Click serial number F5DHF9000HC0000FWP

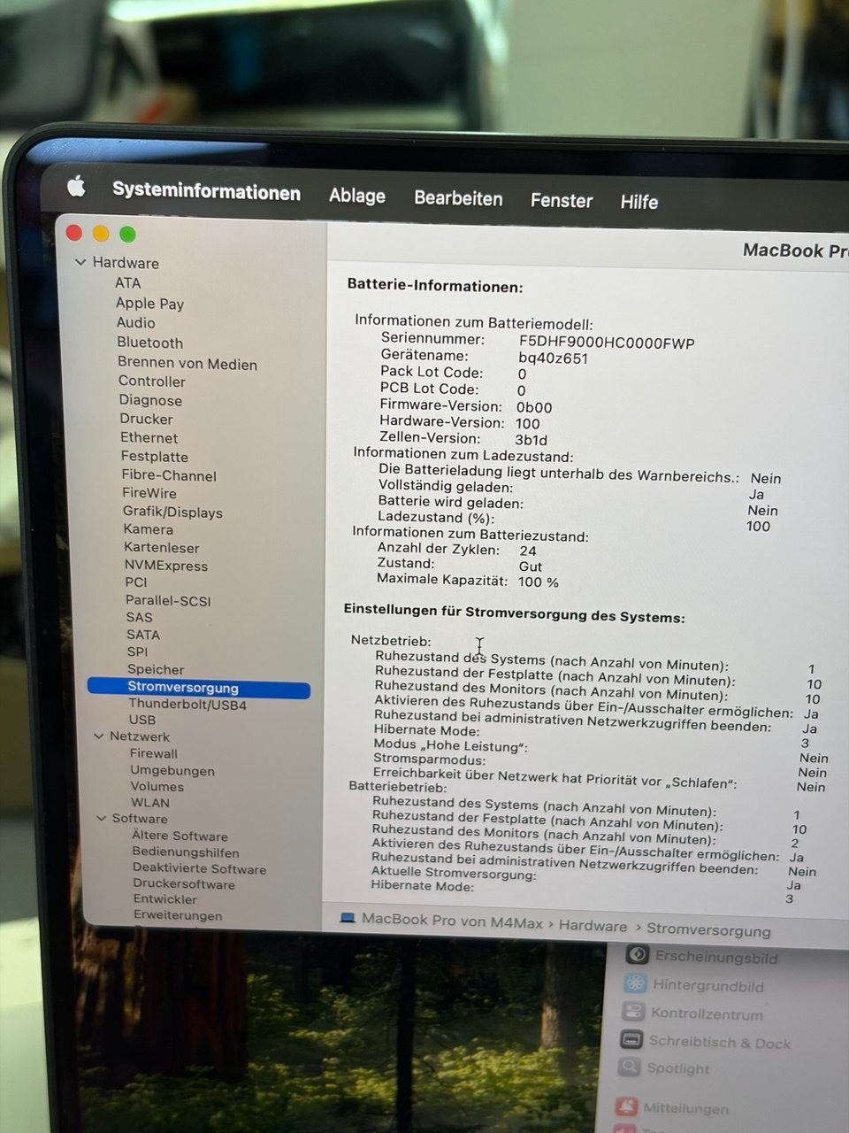(606, 343)
